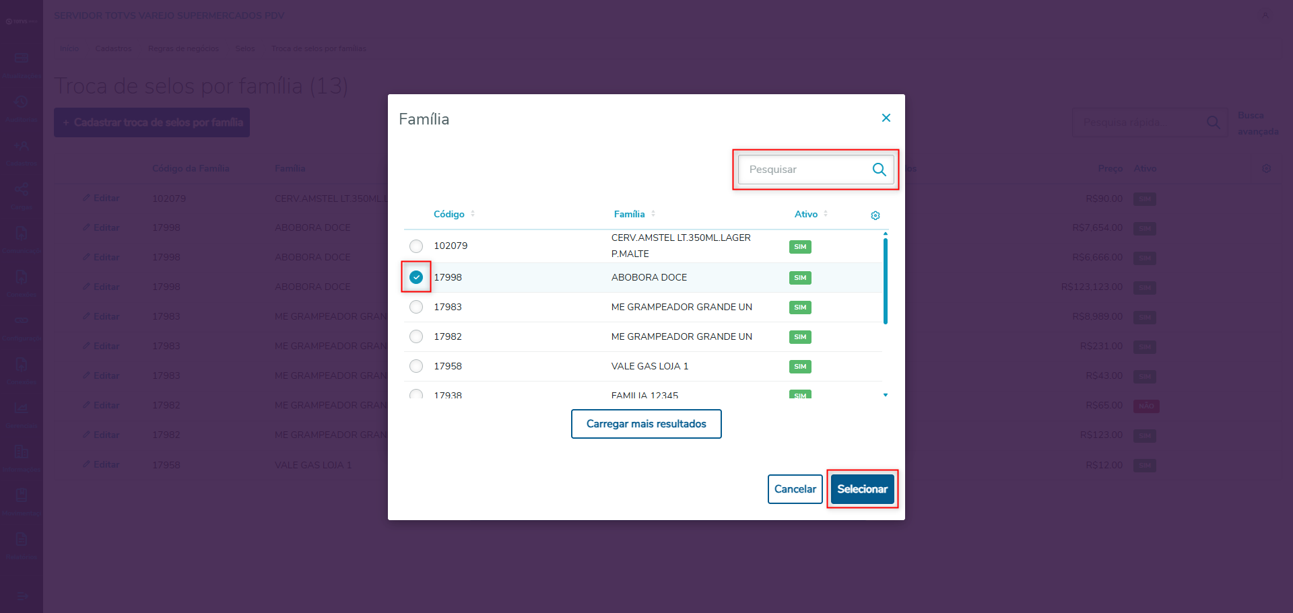The image size is (1293, 613).
Task: Click R$7,654.00 price in background table
Action: click(1097, 228)
